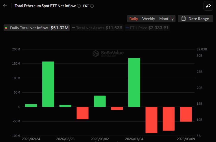This screenshot has height=142, width=216.
Task: Switch to the Weekly view
Action: point(148,19)
